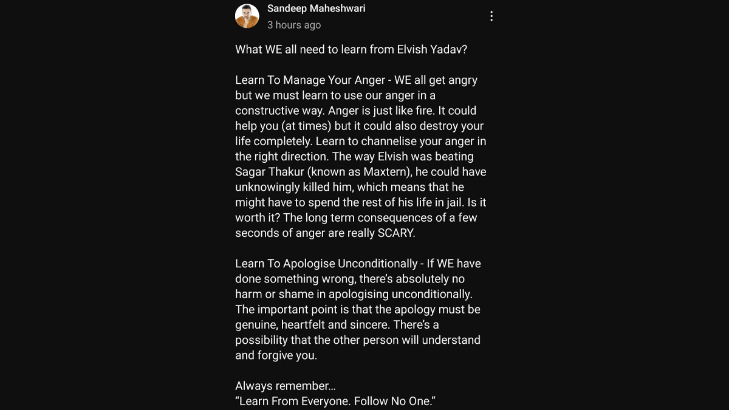Image resolution: width=729 pixels, height=410 pixels.
Task: Click the "3 hours ago" timestamp
Action: 294,25
